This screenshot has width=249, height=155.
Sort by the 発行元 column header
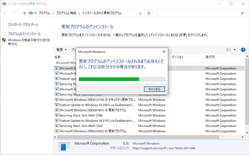tap(210, 57)
